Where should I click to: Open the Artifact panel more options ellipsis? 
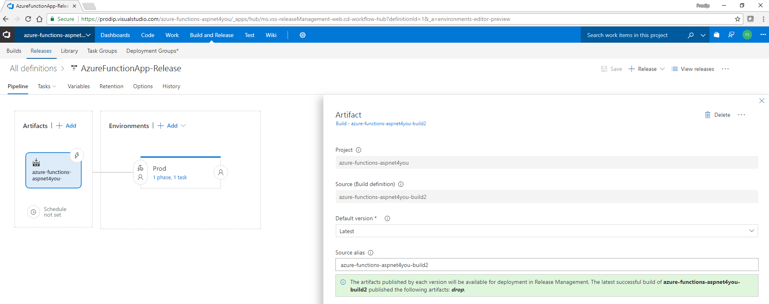pos(742,115)
